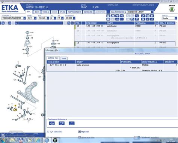This screenshot has height=143, width=178.
Task: Click the pin icon in the top toolbar row
Action: click(x=143, y=16)
